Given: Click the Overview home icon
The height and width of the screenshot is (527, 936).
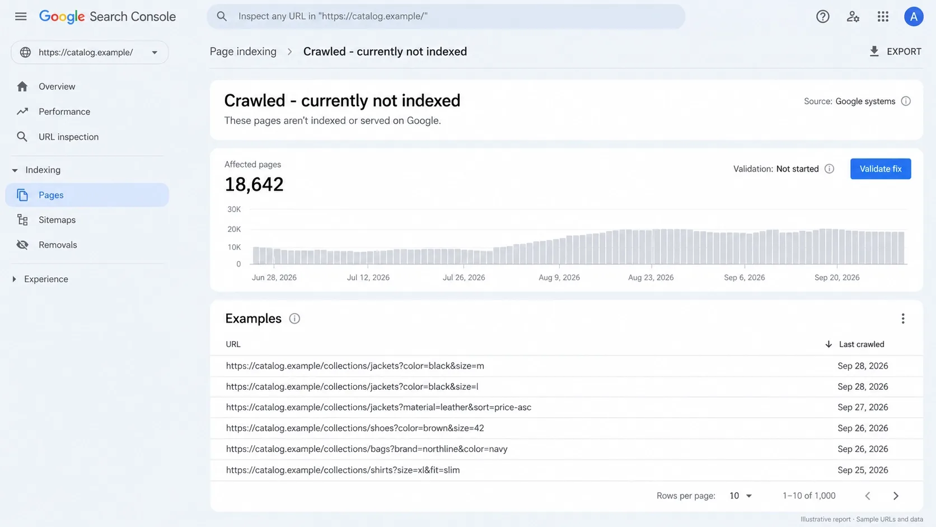Looking at the screenshot, I should (22, 86).
